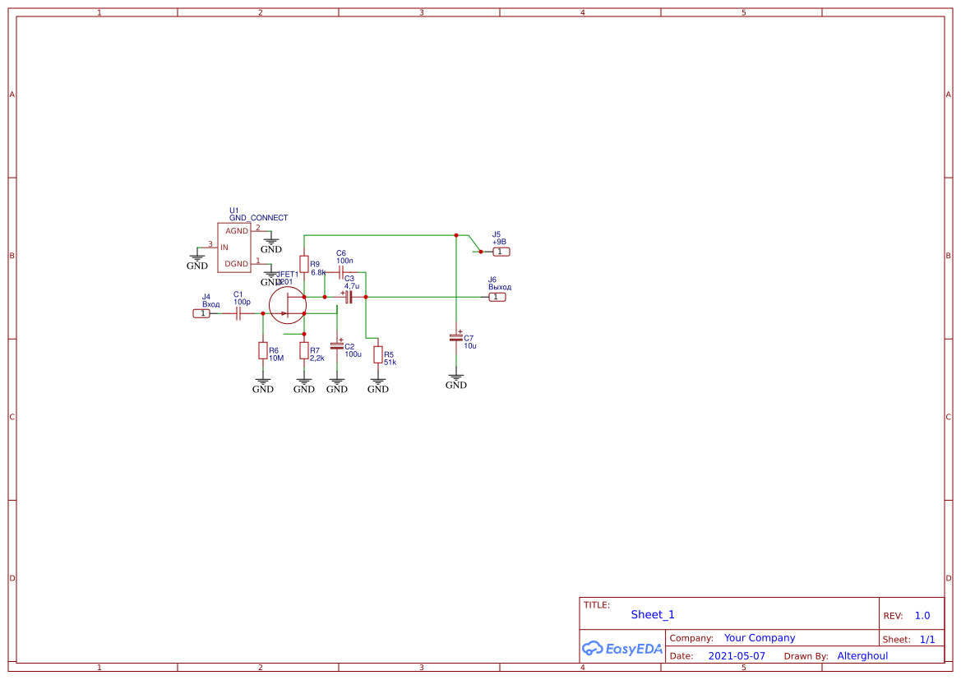The height and width of the screenshot is (680, 961).
Task: Click the Sheet_1 title text
Action: [652, 614]
